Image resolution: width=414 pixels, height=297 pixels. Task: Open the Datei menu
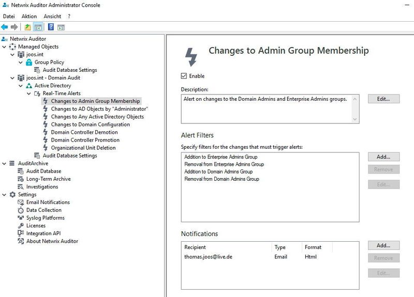click(9, 17)
